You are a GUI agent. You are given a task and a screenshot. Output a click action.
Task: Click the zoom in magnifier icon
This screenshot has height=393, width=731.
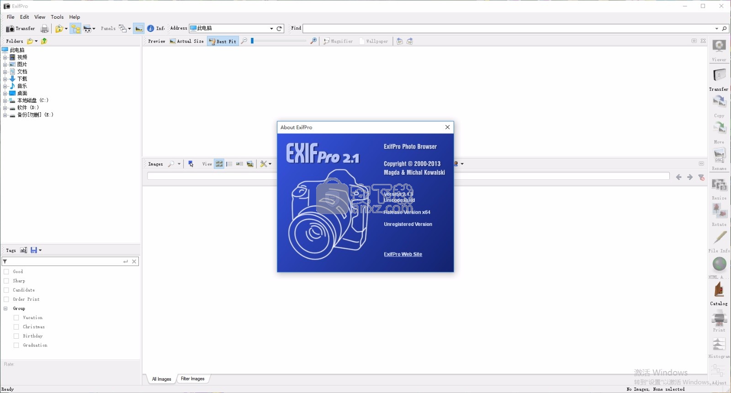coord(313,41)
